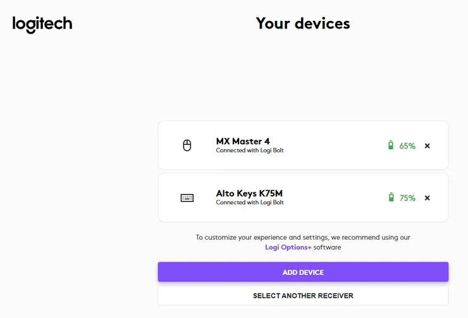Click MX Master 4 Logi Bolt connection status
This screenshot has height=318, width=468.
(x=250, y=150)
